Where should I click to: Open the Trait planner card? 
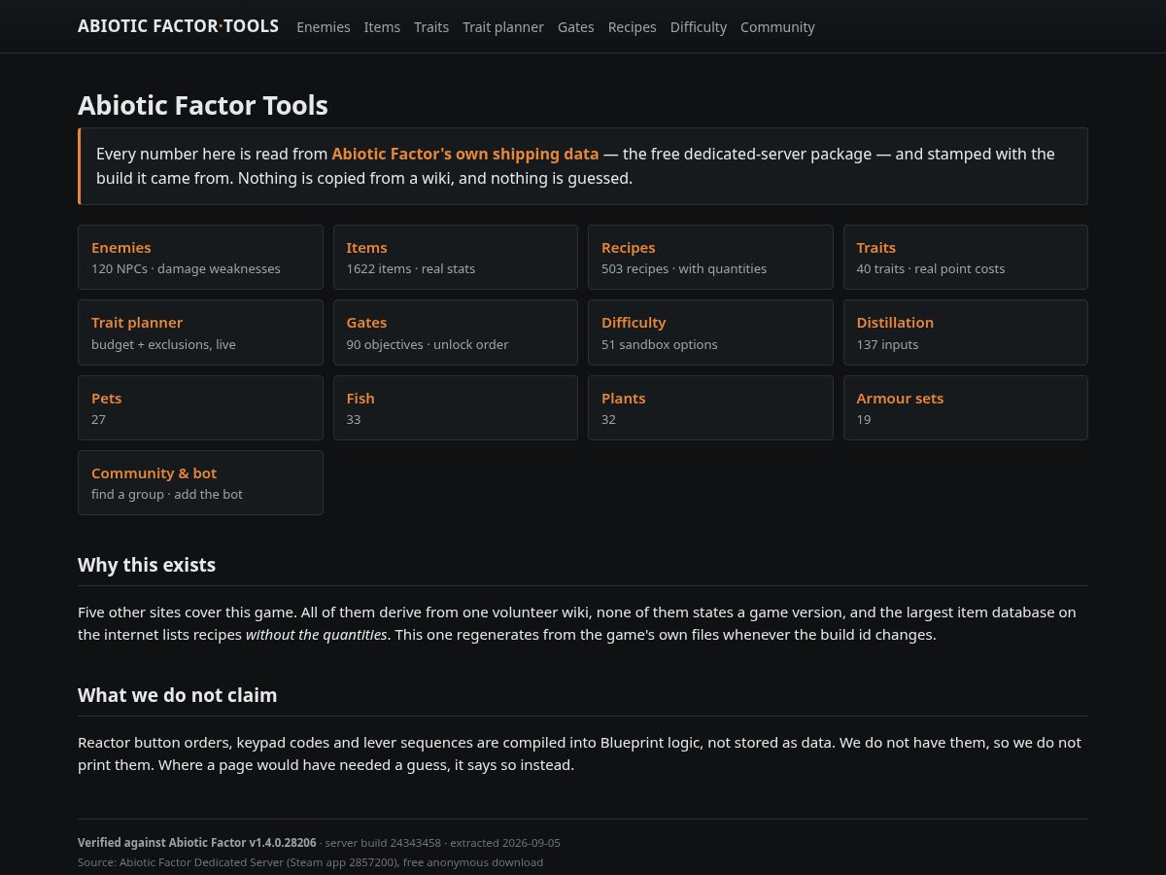tap(200, 332)
